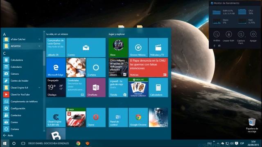Click the Disco usage graph
The image size is (262, 147).
[217, 21]
